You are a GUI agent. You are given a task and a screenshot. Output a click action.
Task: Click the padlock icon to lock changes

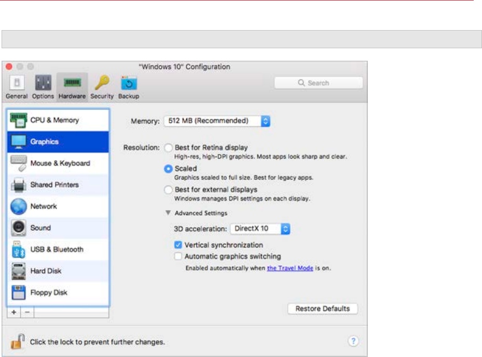(x=18, y=341)
